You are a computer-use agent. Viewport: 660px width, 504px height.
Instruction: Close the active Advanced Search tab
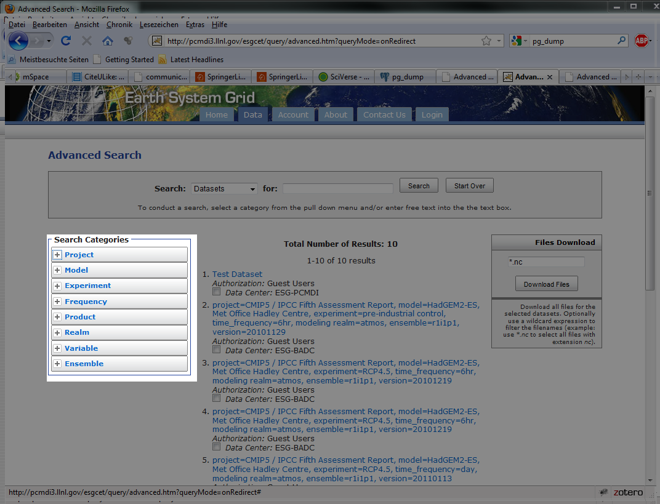coord(550,77)
